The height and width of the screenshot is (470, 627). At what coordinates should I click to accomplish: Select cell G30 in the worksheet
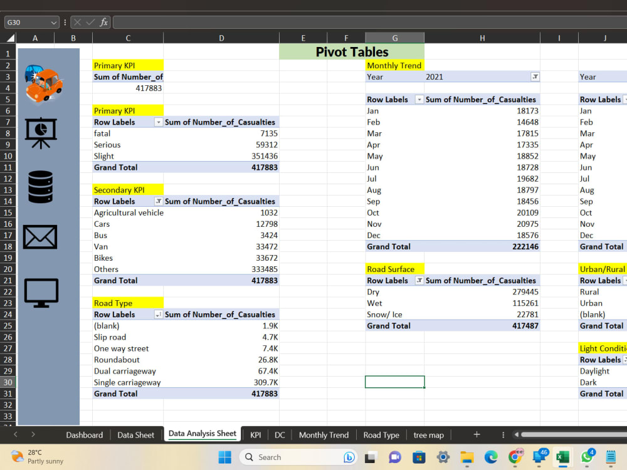point(394,382)
